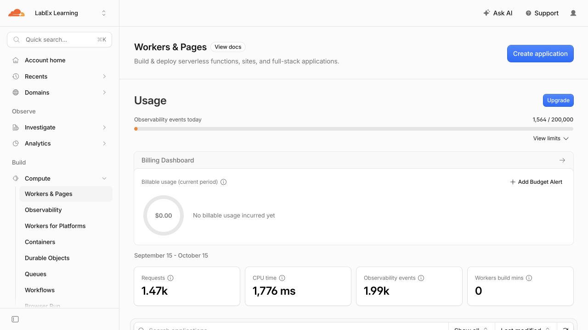Click the Observability events value "1.99k"
The width and height of the screenshot is (588, 330).
click(x=377, y=291)
